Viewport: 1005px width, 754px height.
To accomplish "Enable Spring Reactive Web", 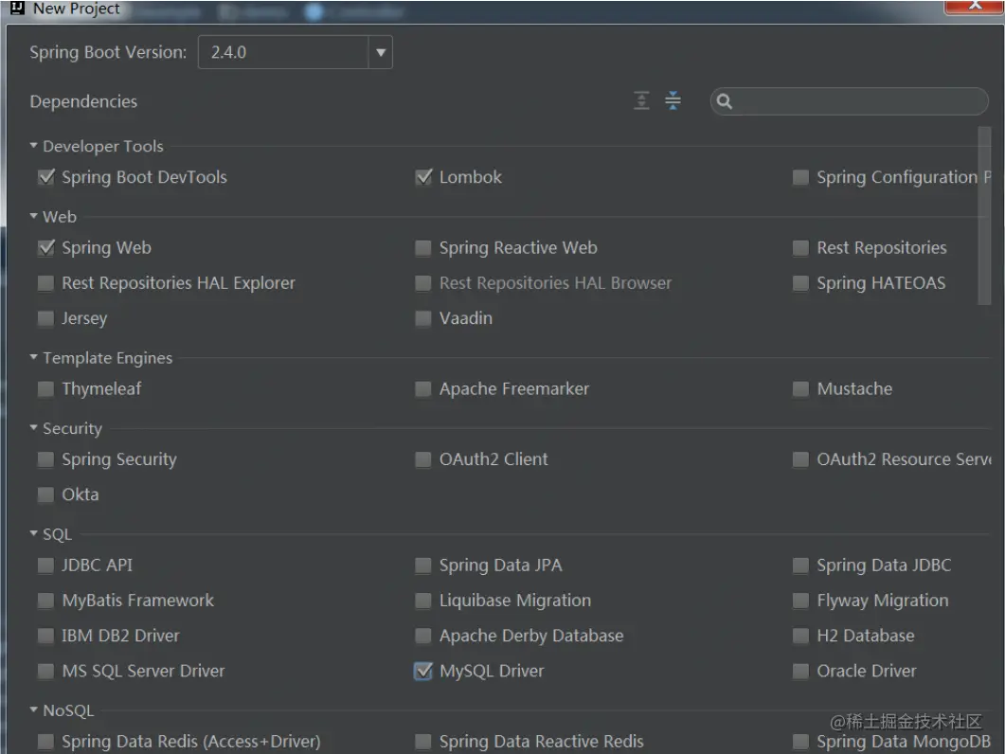I will click(423, 248).
